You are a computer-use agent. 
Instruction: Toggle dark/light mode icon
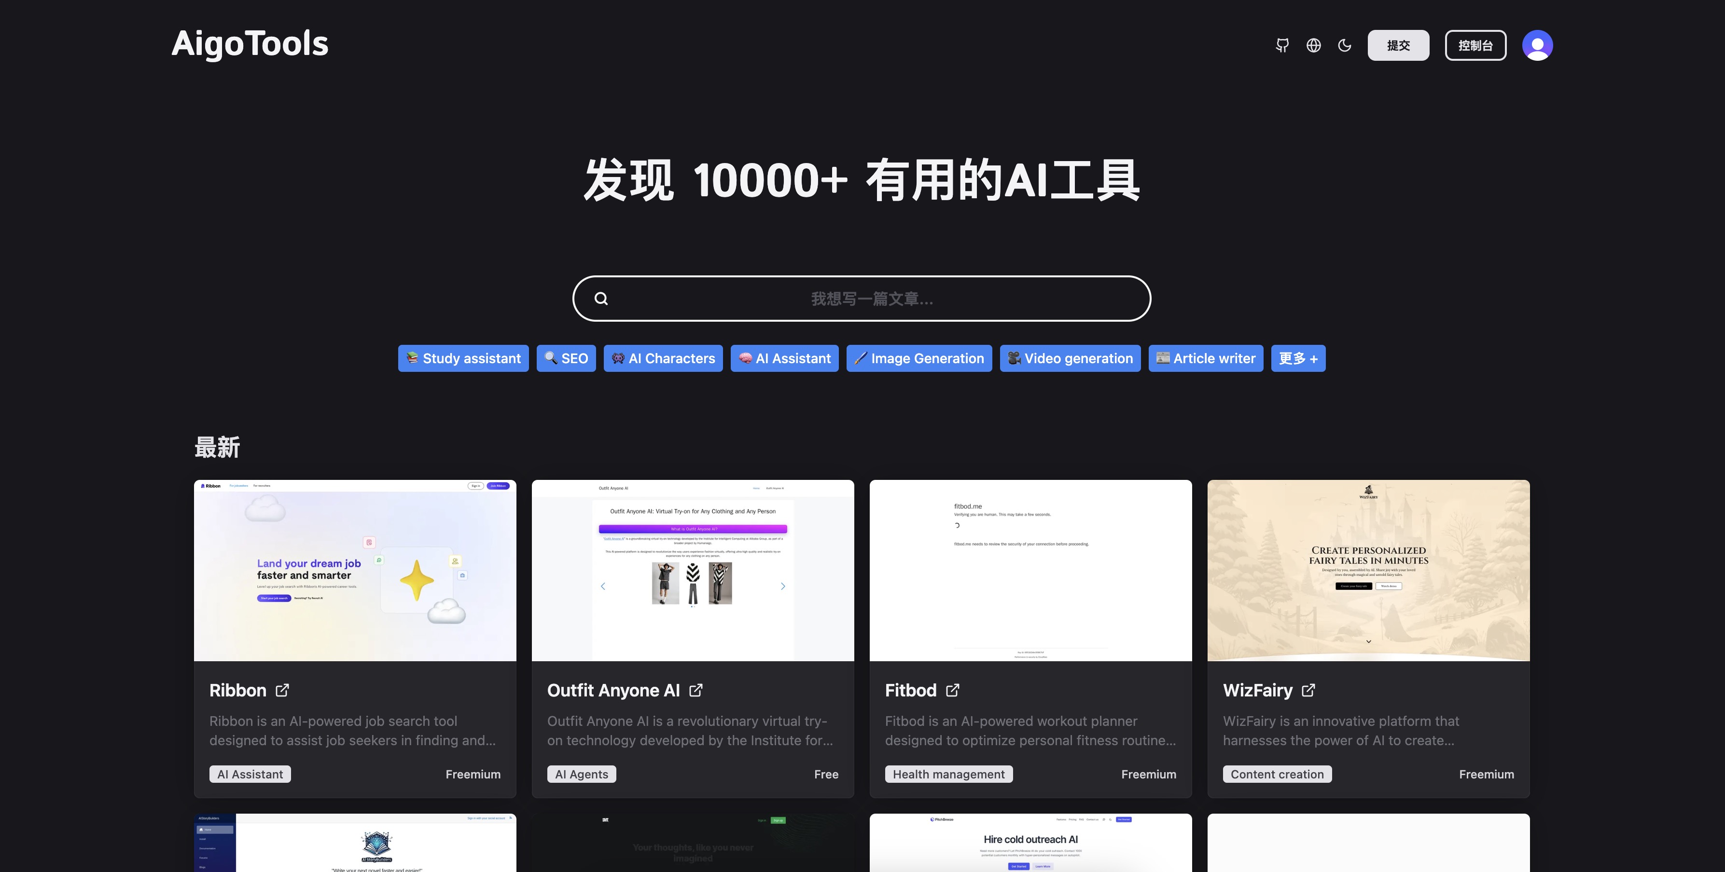1344,44
